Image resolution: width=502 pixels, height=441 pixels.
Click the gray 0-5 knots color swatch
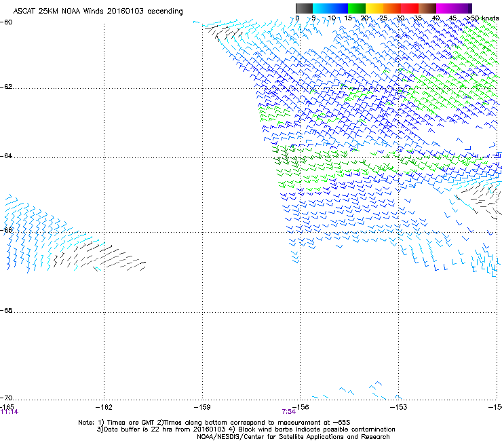304,8
